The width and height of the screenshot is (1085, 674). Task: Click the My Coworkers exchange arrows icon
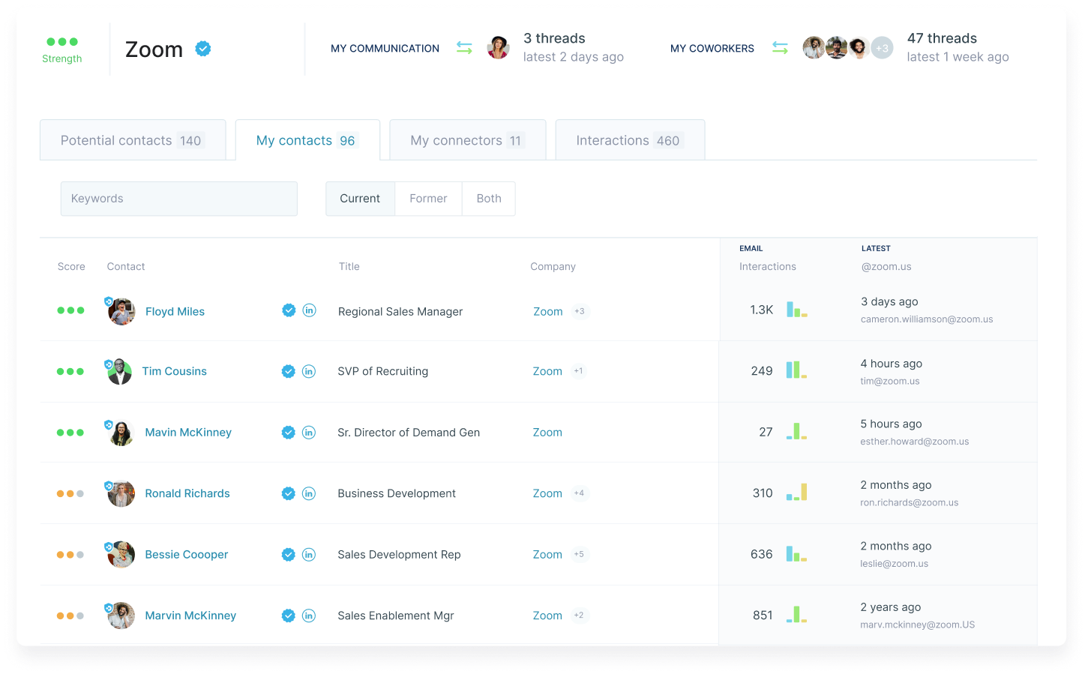point(780,48)
